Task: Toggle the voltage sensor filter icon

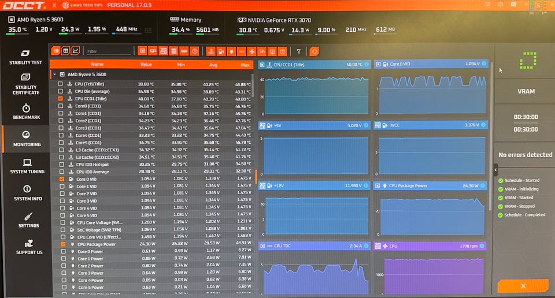Action: coord(221,51)
